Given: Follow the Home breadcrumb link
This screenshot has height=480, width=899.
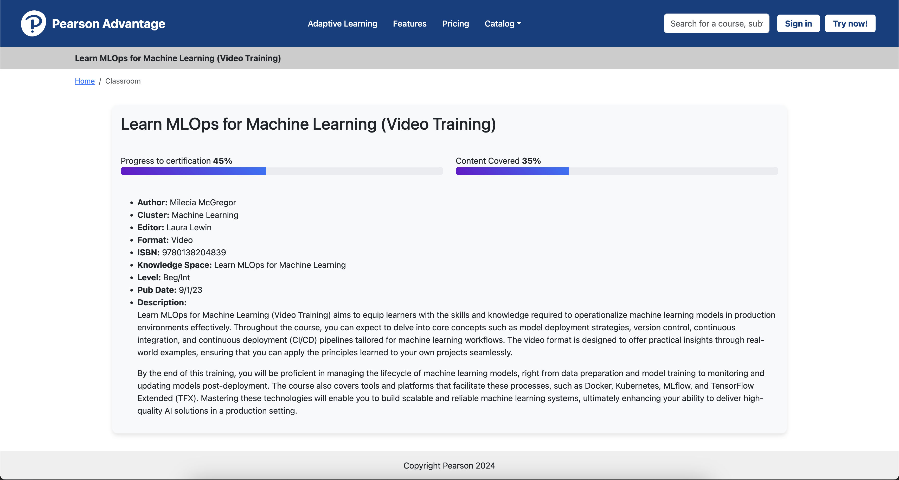Looking at the screenshot, I should tap(85, 81).
